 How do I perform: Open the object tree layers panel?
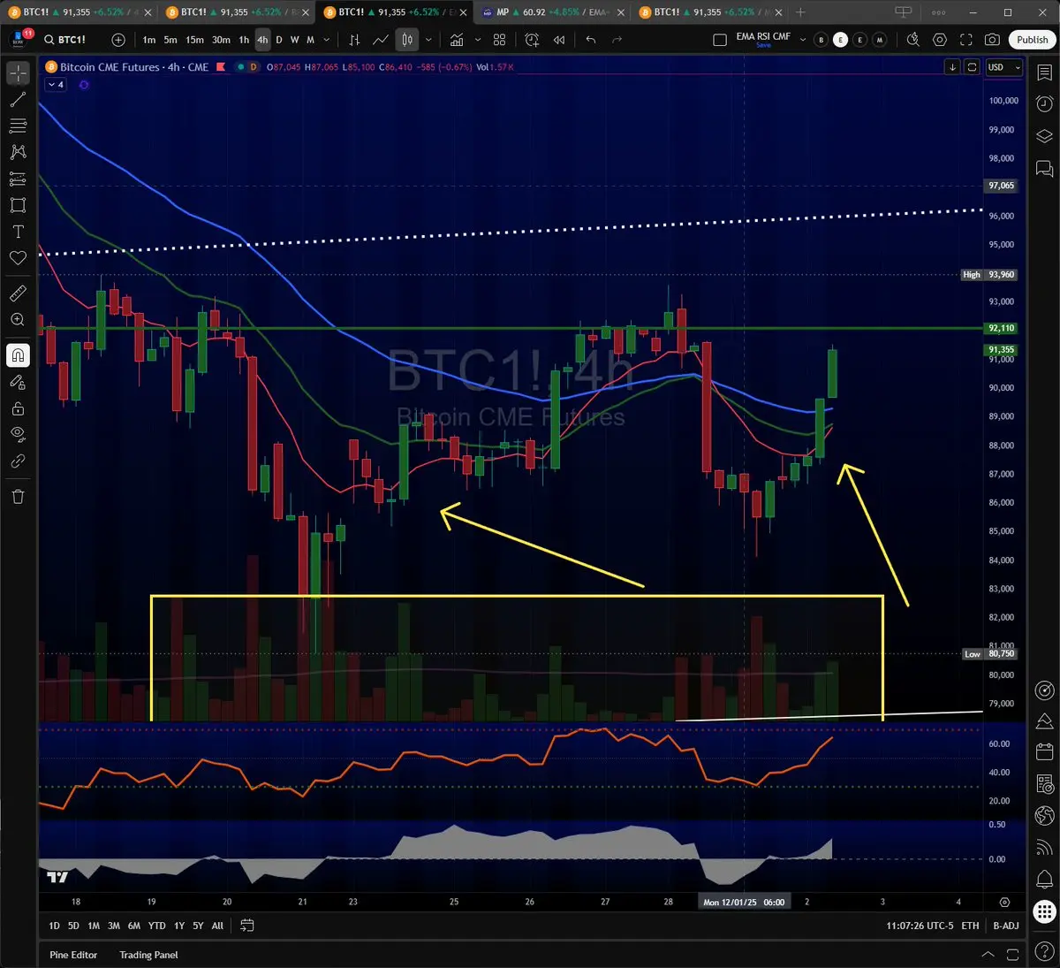pos(1044,135)
